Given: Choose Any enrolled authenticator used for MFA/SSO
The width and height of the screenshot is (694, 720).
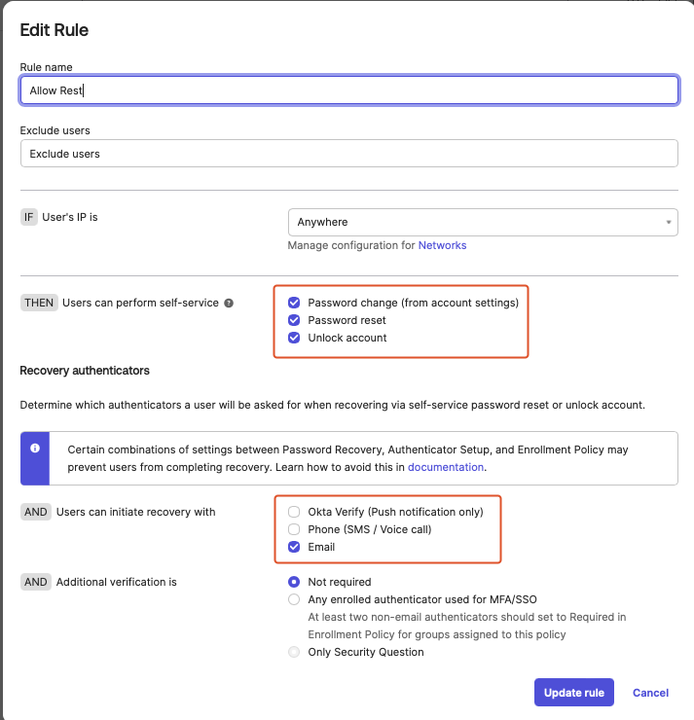Looking at the screenshot, I should coord(294,599).
